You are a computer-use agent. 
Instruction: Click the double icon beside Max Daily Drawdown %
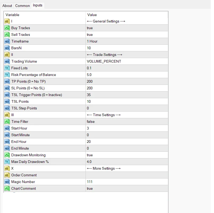7,162
